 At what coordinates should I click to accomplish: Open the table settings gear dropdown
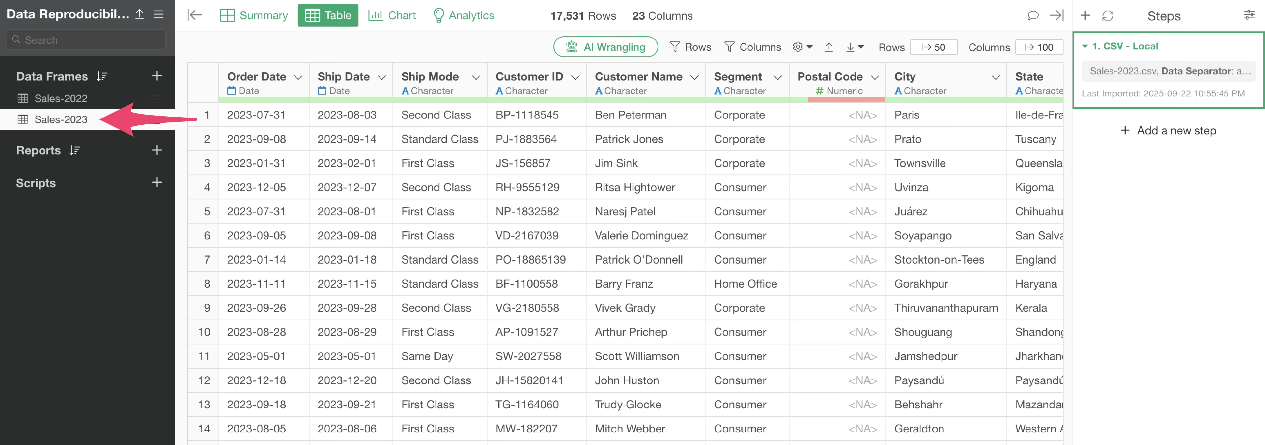point(802,47)
